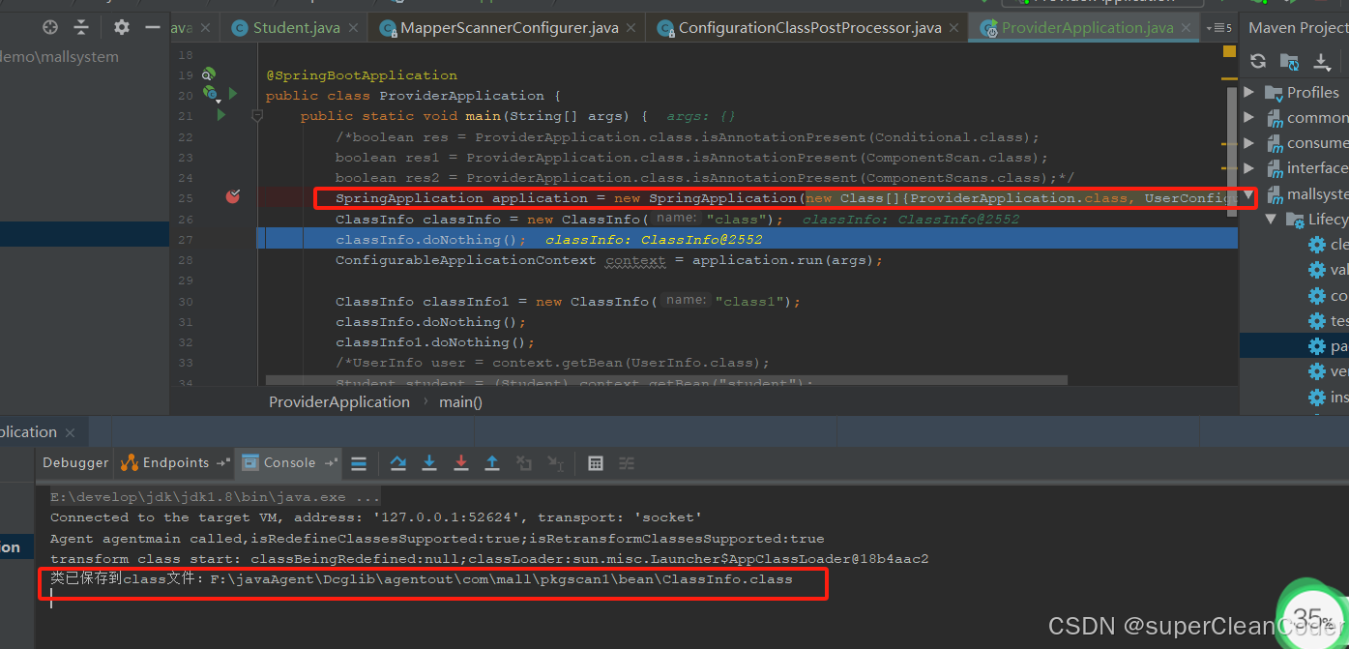The height and width of the screenshot is (649, 1349).
Task: Click the Step Into blue arrow icon
Action: pyautogui.click(x=429, y=462)
